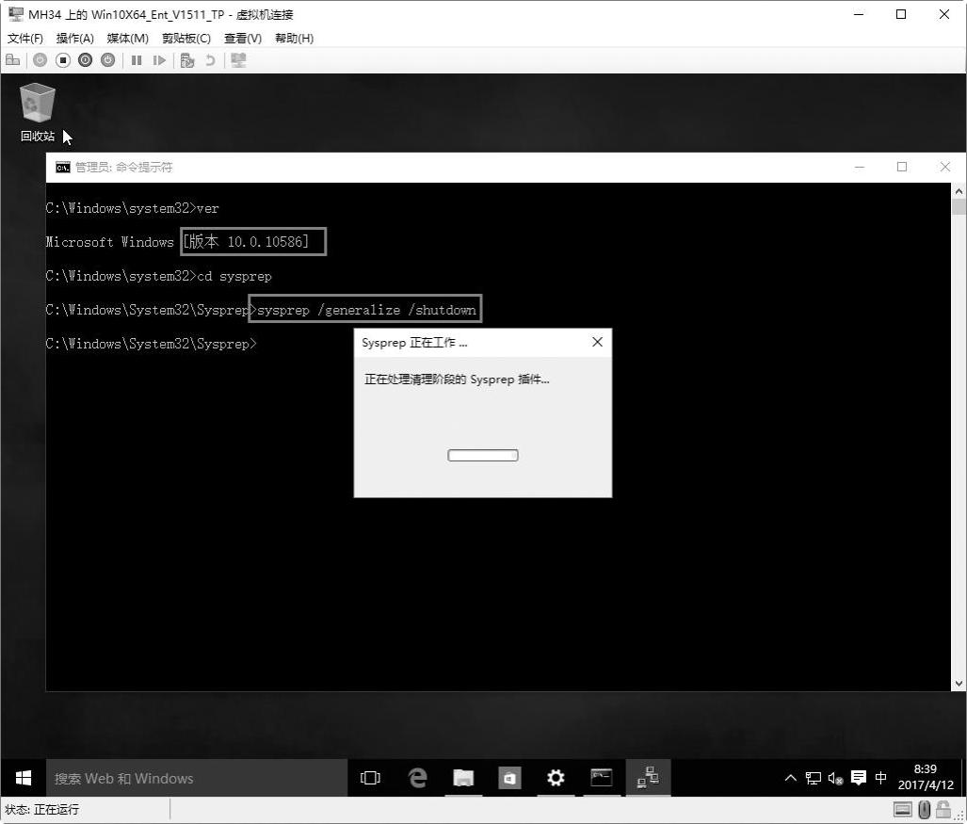Screen dimensions: 967x824
Task: Open the 帮助(H) menu
Action: (x=294, y=39)
